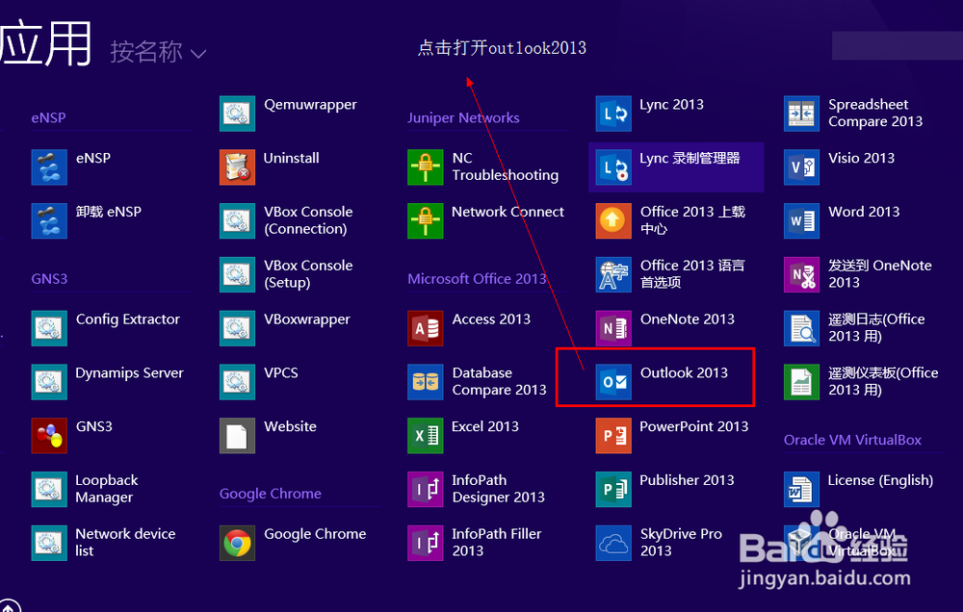
Task: Launch Network Connect icon
Action: (425, 221)
